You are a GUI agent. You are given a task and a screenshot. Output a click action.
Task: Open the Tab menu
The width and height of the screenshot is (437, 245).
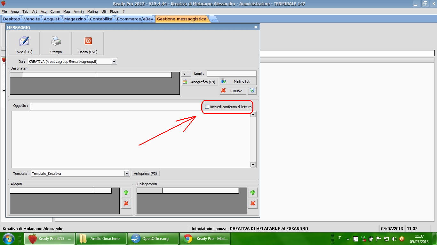pyautogui.click(x=25, y=11)
